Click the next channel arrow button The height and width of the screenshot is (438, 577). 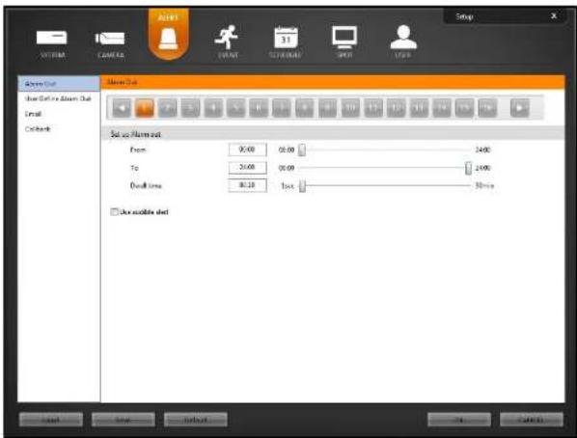pos(520,108)
